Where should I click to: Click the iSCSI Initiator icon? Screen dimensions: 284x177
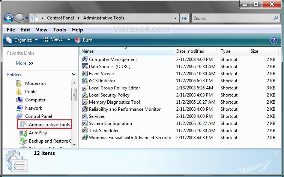click(85, 81)
